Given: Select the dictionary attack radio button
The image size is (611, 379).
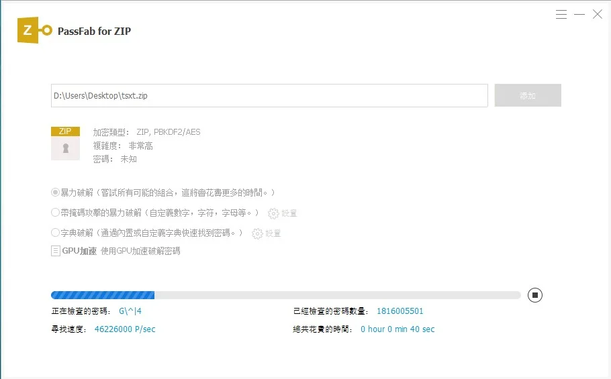Looking at the screenshot, I should (55, 233).
